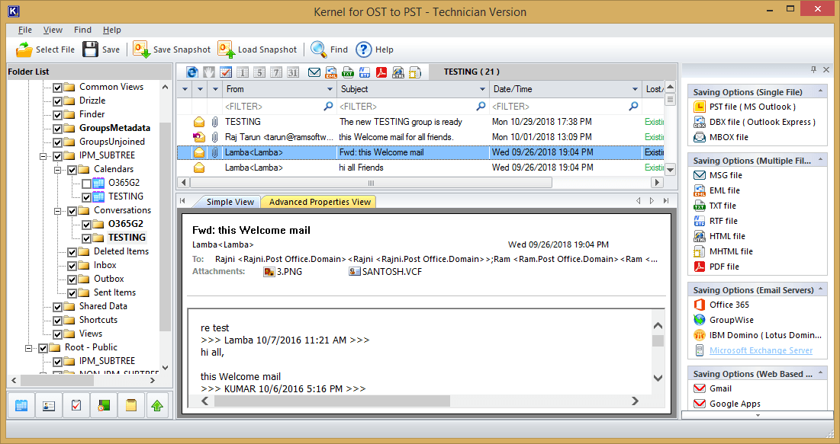The height and width of the screenshot is (444, 840).
Task: Collapse Saving Options (Web Based) section
Action: pos(820,373)
